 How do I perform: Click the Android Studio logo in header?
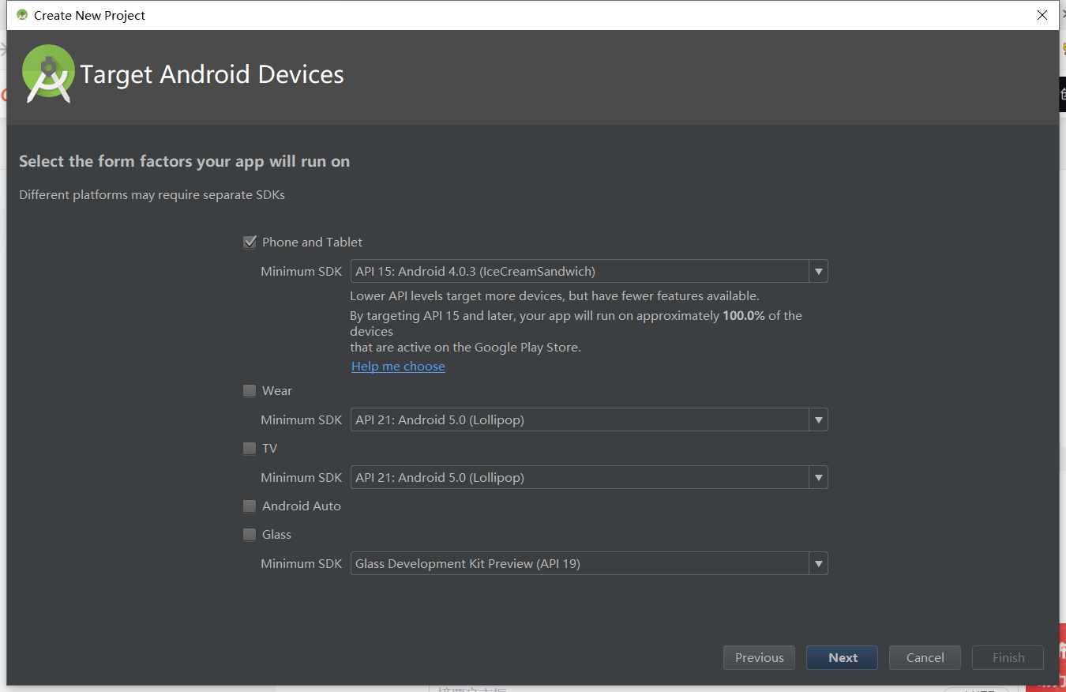(49, 73)
